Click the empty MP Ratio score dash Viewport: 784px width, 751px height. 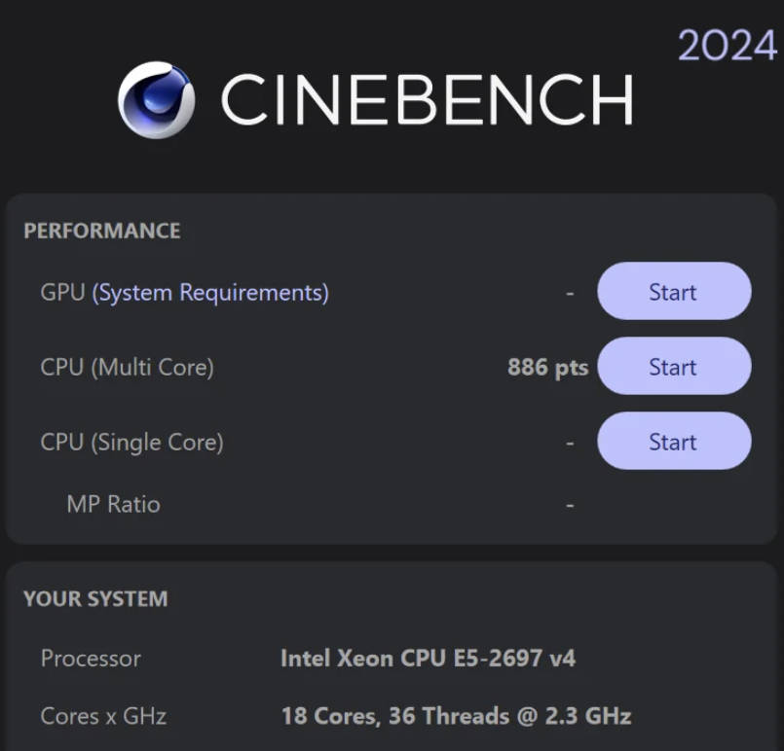[570, 504]
